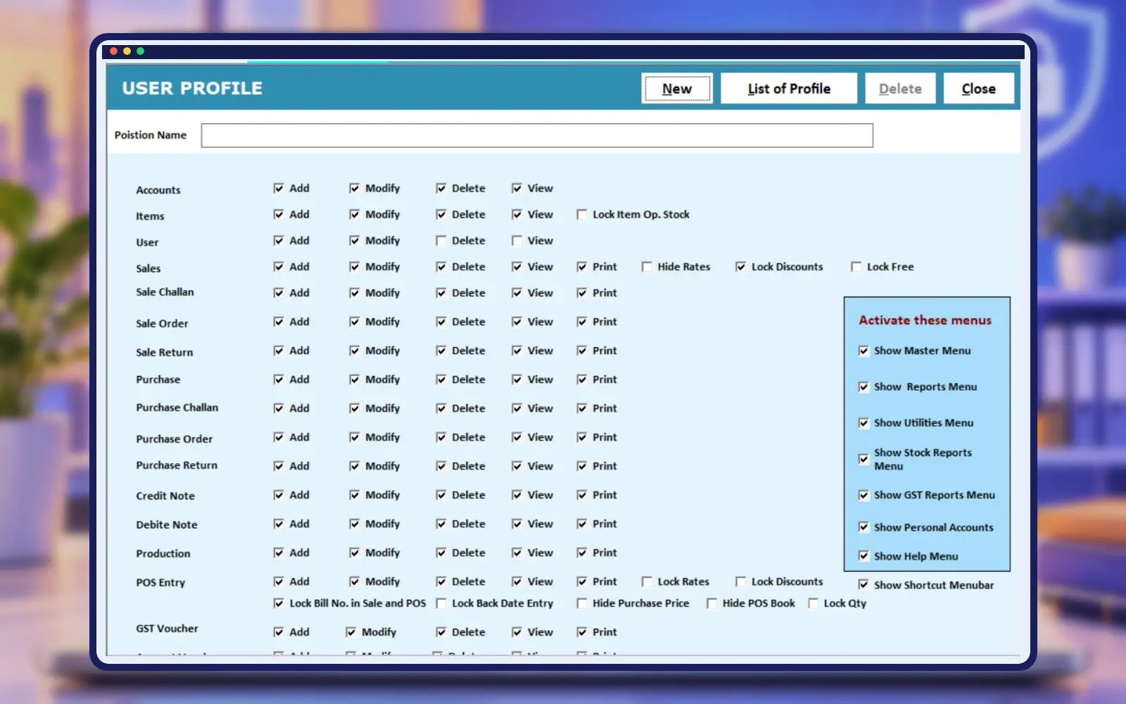Check Lock Discounts in POS Entry row
This screenshot has height=704, width=1126.
[740, 582]
